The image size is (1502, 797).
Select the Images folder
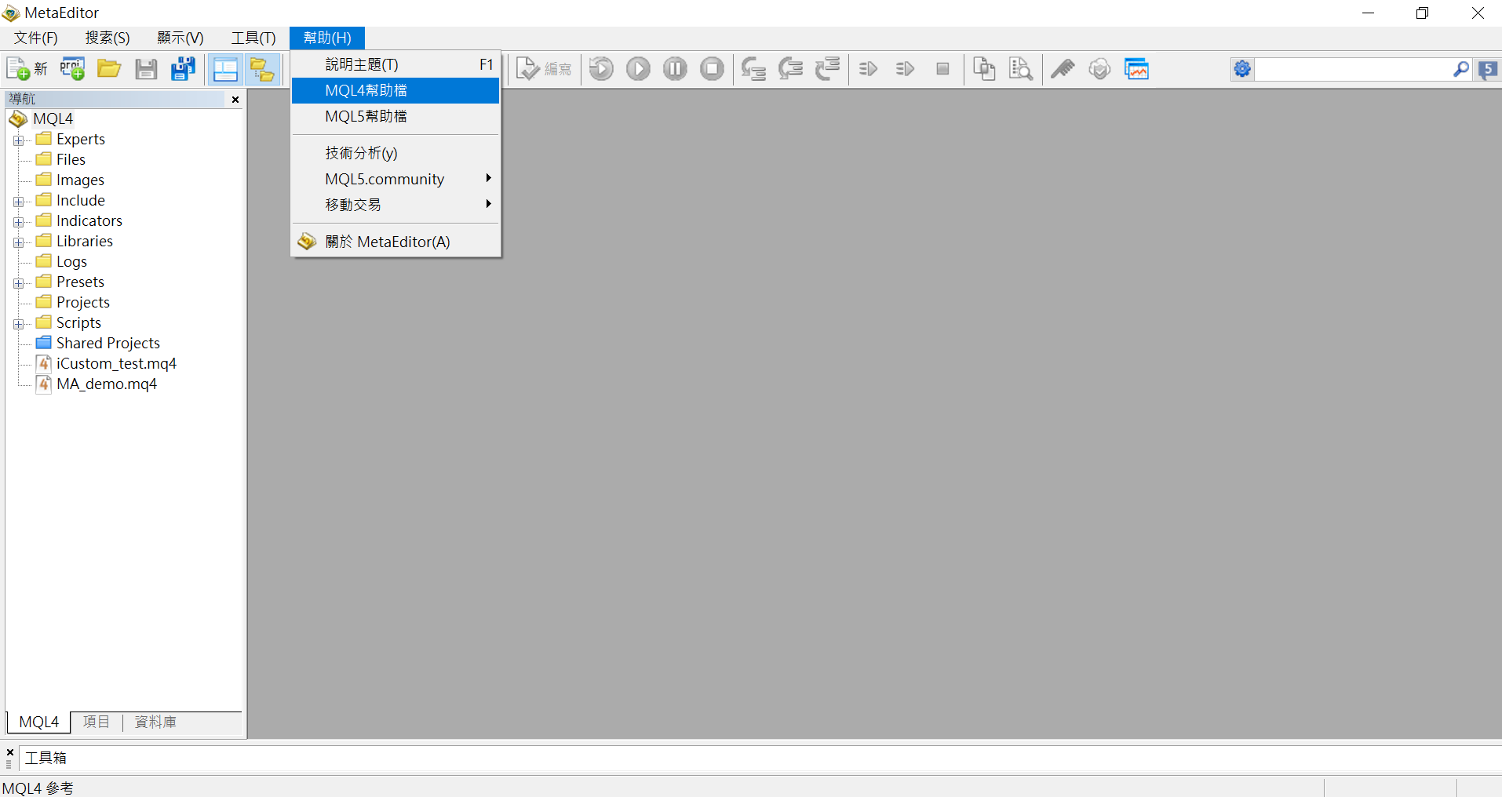point(80,180)
